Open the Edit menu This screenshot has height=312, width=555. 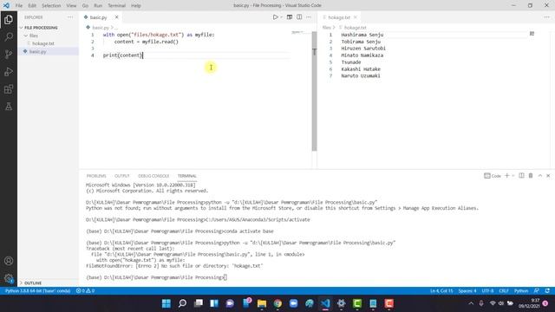point(32,6)
